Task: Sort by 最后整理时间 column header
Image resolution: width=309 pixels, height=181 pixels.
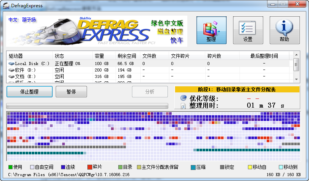Action: 264,56
